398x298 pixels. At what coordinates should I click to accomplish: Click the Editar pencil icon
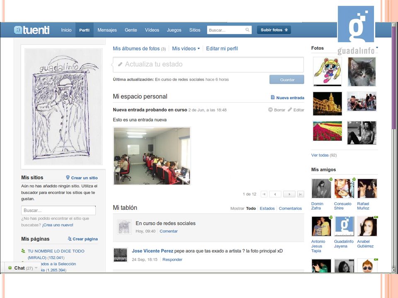[x=290, y=109]
